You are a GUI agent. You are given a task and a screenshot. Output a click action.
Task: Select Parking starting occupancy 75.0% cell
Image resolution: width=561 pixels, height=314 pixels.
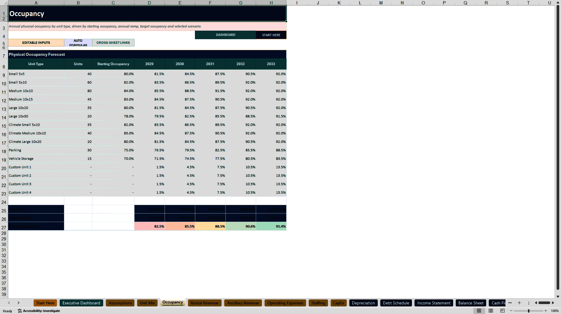point(113,150)
